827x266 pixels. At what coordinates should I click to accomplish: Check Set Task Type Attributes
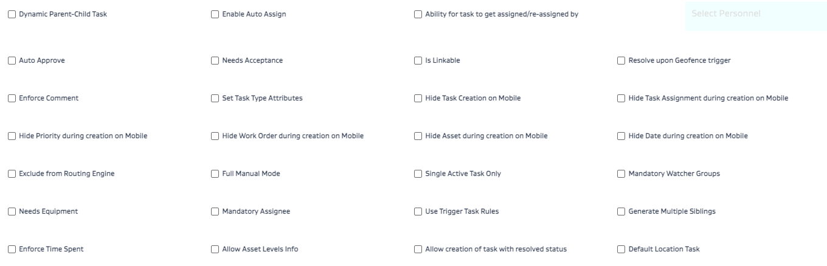(215, 98)
